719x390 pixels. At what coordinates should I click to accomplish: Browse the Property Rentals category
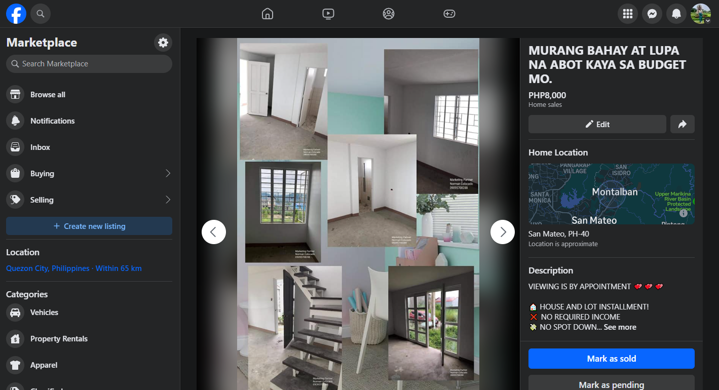(x=89, y=339)
